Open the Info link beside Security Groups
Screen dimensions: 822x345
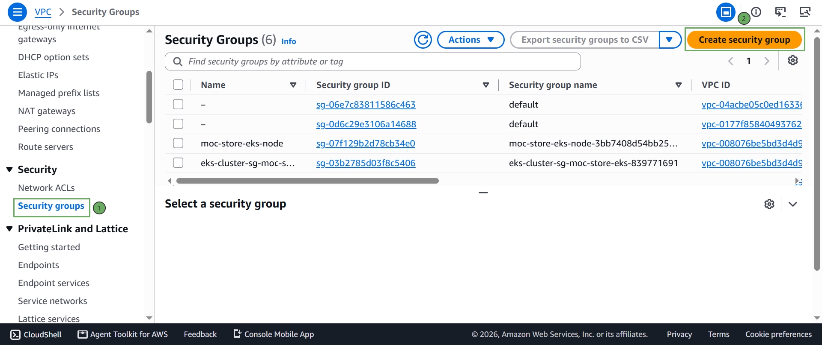coord(289,41)
